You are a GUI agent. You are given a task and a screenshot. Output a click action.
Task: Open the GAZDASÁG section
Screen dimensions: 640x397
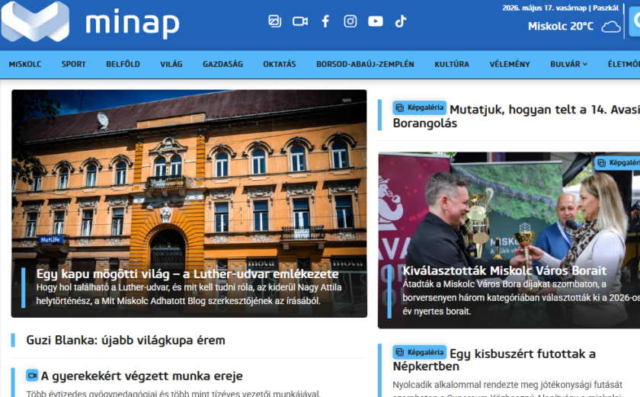tap(222, 64)
